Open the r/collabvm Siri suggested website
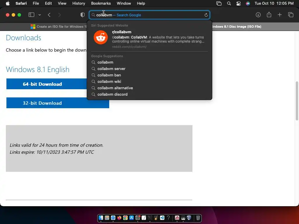 (x=149, y=39)
